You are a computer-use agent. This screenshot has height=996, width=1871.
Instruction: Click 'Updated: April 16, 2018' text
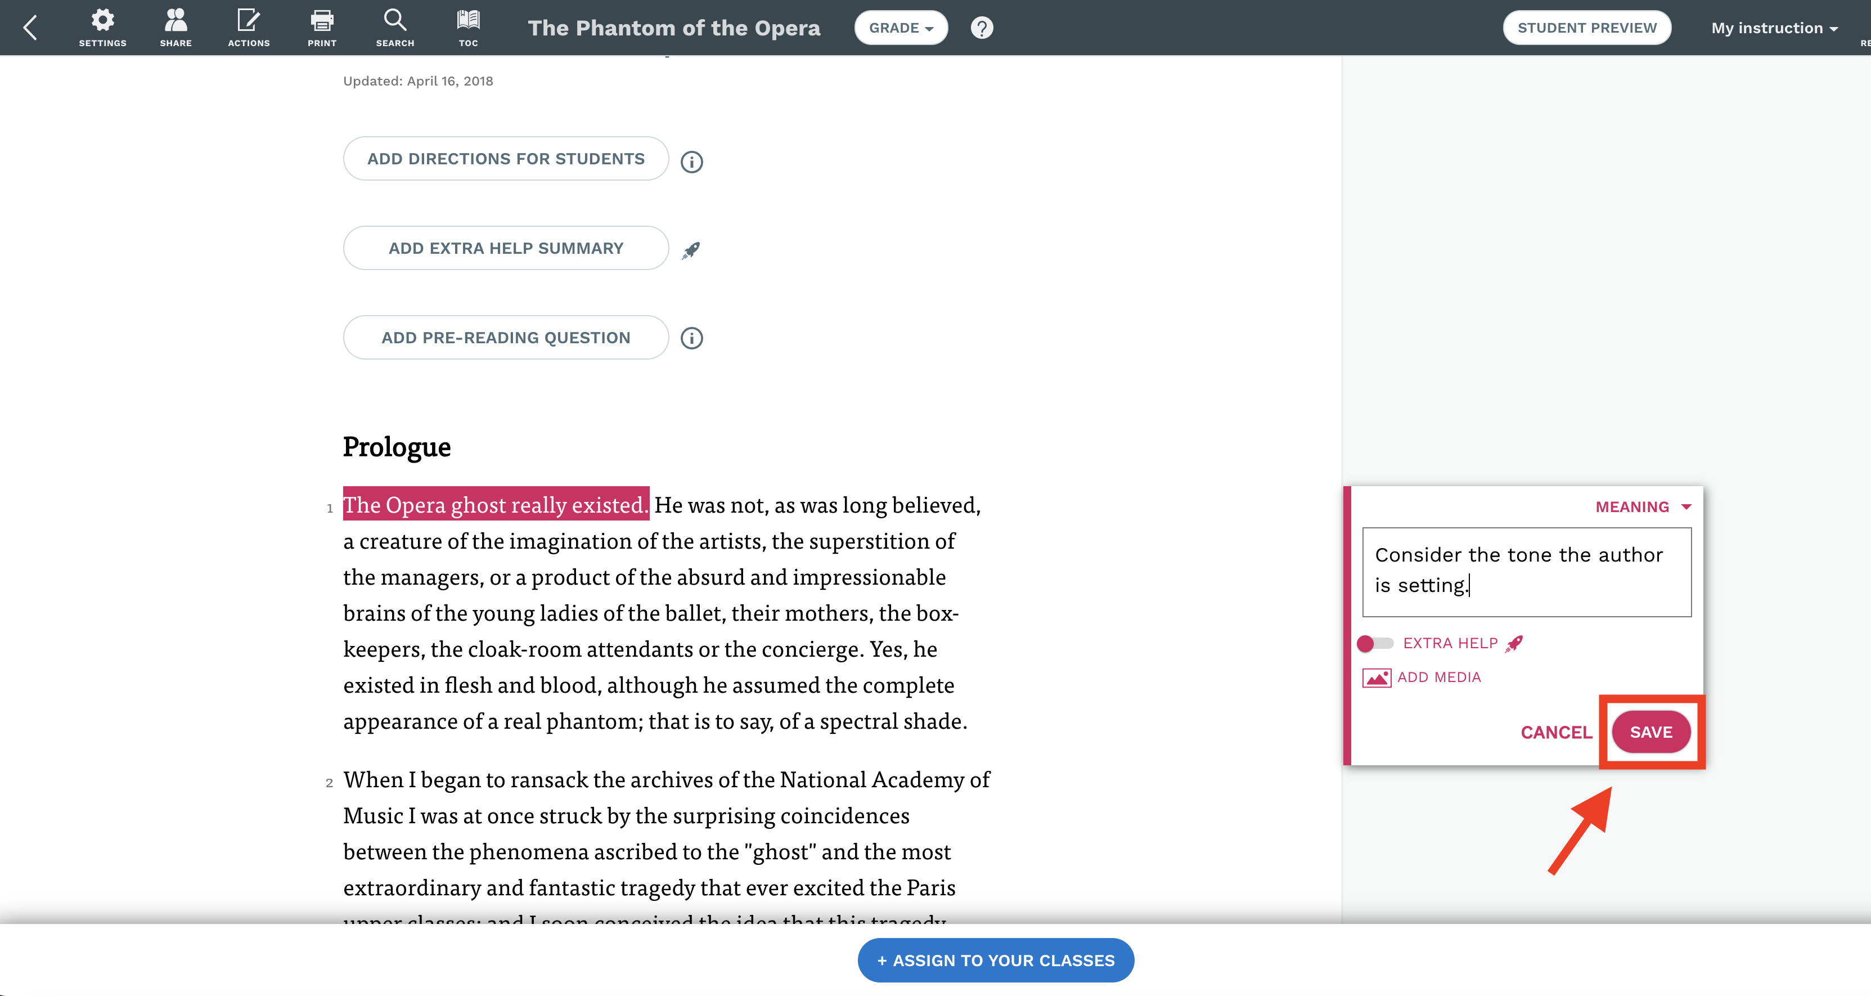[417, 80]
